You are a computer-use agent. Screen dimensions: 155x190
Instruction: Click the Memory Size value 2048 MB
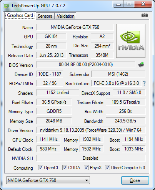tap(54, 121)
